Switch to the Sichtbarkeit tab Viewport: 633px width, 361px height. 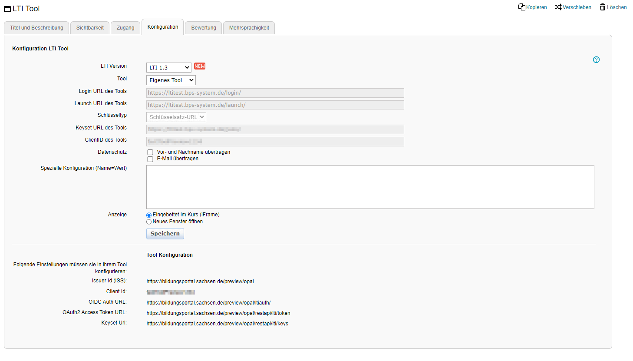click(90, 28)
